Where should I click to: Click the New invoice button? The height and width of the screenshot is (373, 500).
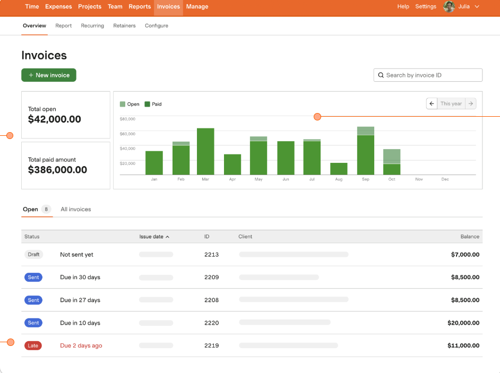[48, 75]
